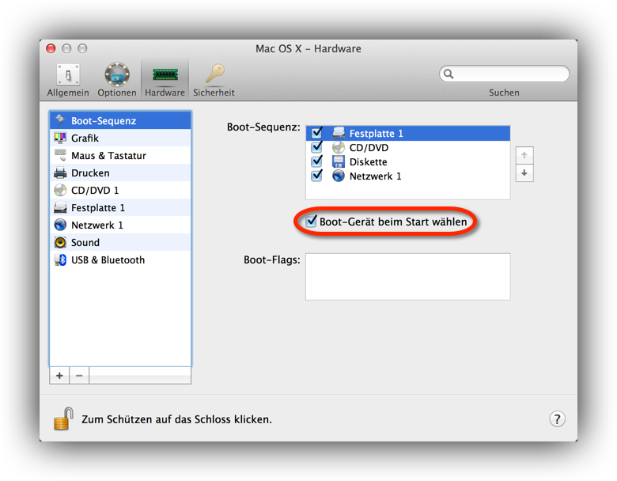Select Grafik in the sidebar
Image resolution: width=617 pixels, height=481 pixels.
[120, 138]
